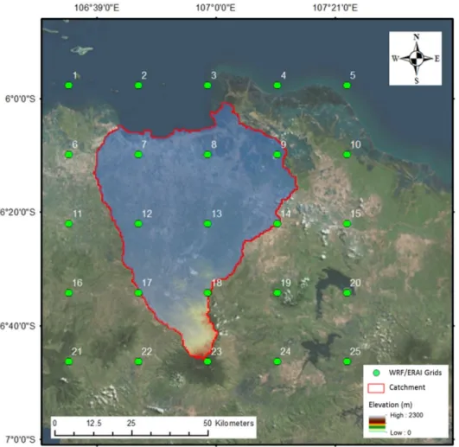This screenshot has height=447, width=459.
Task: Click the red Catchment rectangle legend symbol
Action: pyautogui.click(x=376, y=388)
